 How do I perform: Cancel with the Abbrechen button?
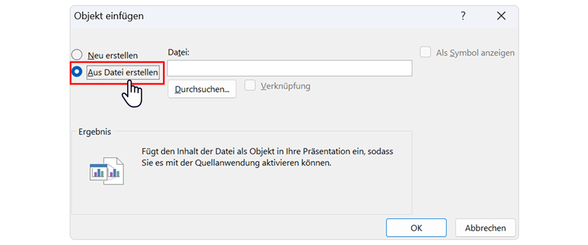486,228
